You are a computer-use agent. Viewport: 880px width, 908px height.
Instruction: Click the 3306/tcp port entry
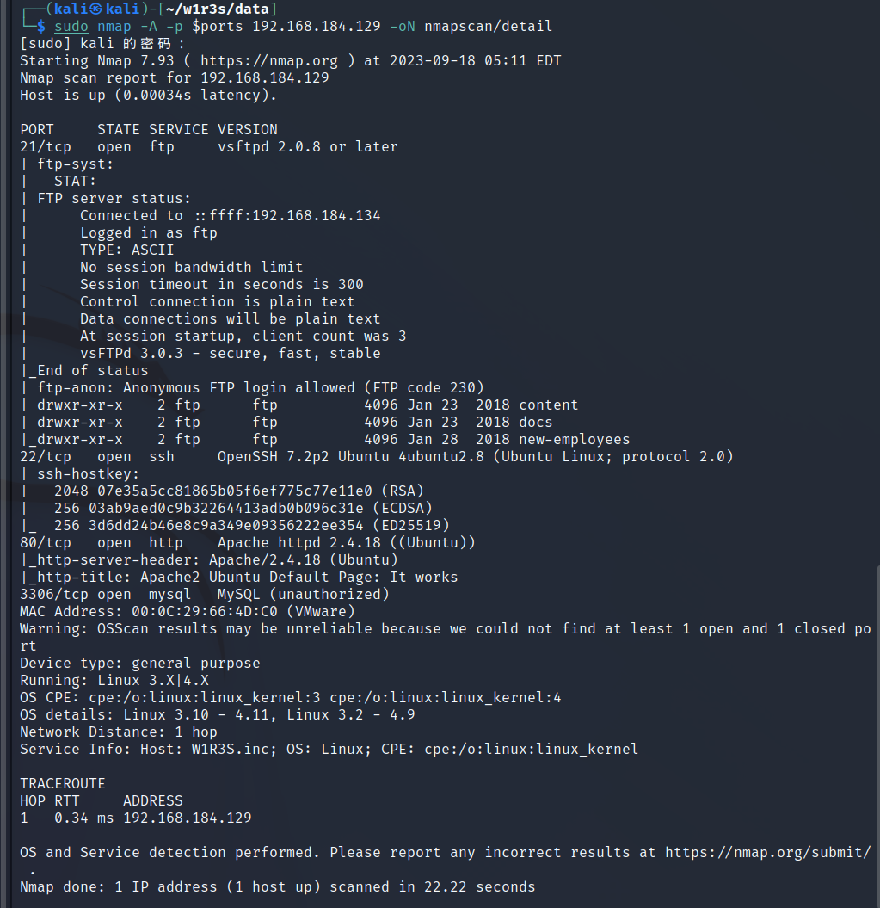pyautogui.click(x=54, y=595)
